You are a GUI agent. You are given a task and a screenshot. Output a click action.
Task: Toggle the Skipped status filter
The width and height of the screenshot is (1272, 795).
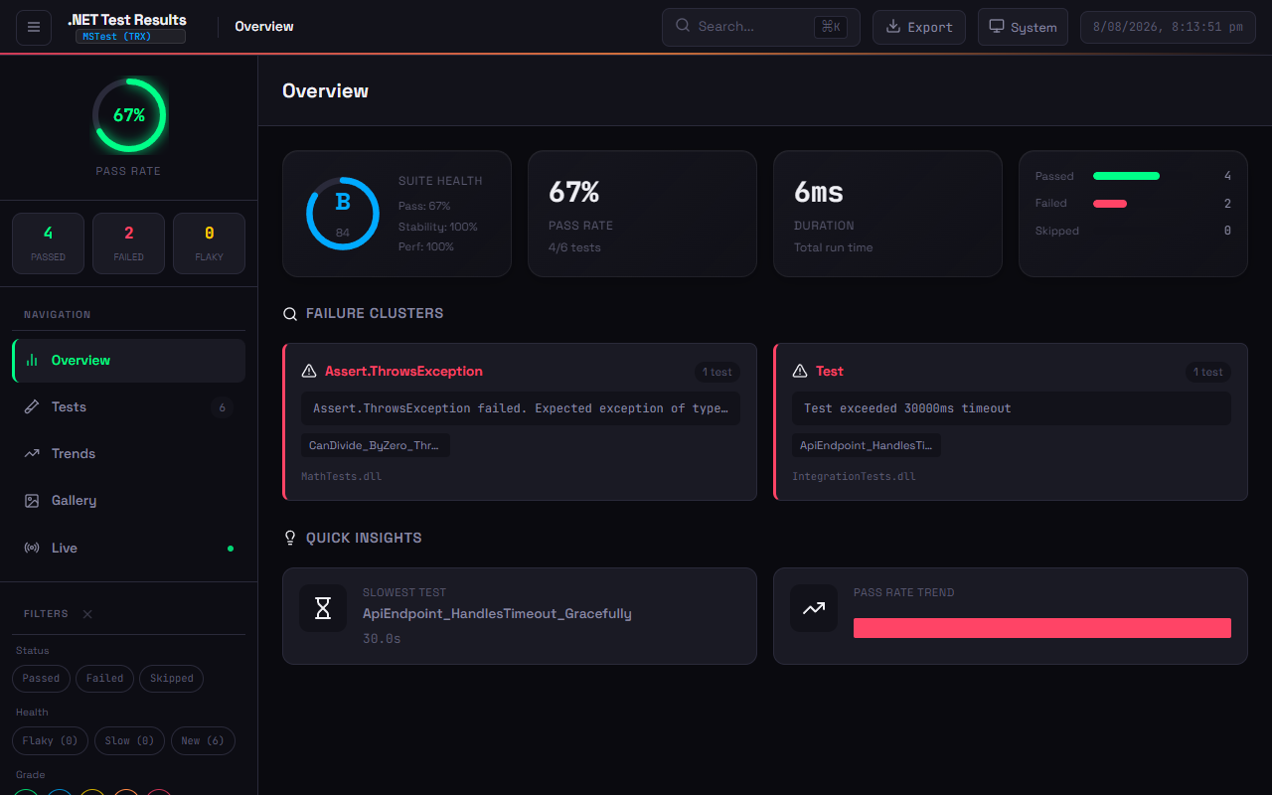coord(172,679)
